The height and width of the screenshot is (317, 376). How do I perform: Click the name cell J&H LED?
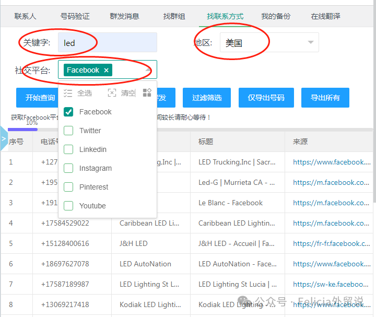(134, 243)
